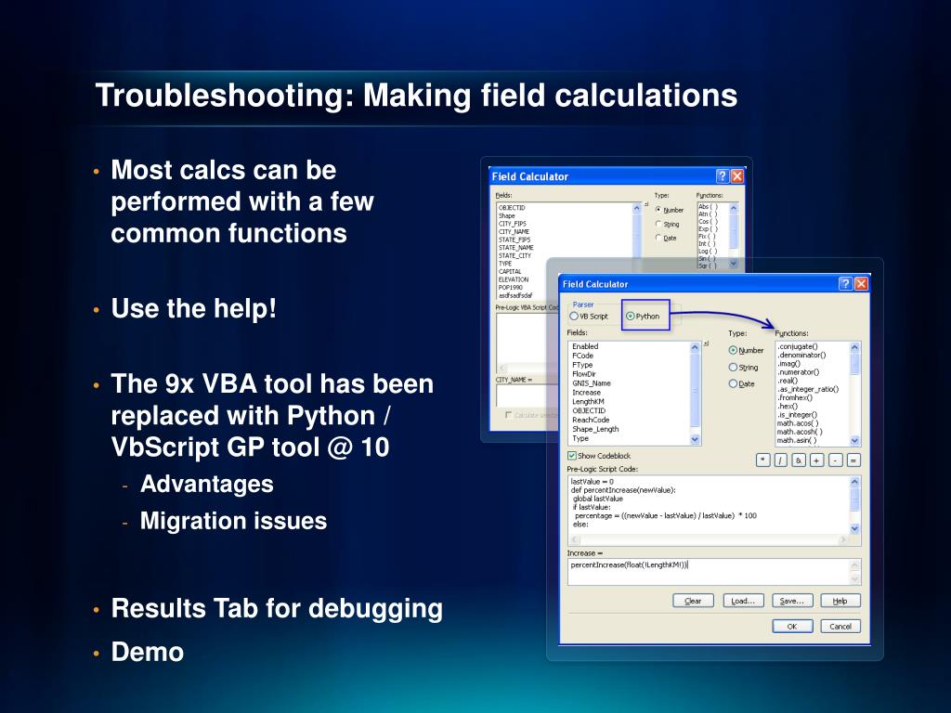The height and width of the screenshot is (713, 951).
Task: Select the ReachCode field
Action: (591, 420)
